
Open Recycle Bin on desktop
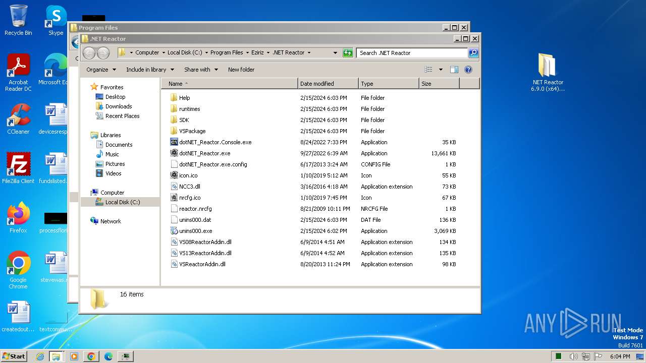18,21
